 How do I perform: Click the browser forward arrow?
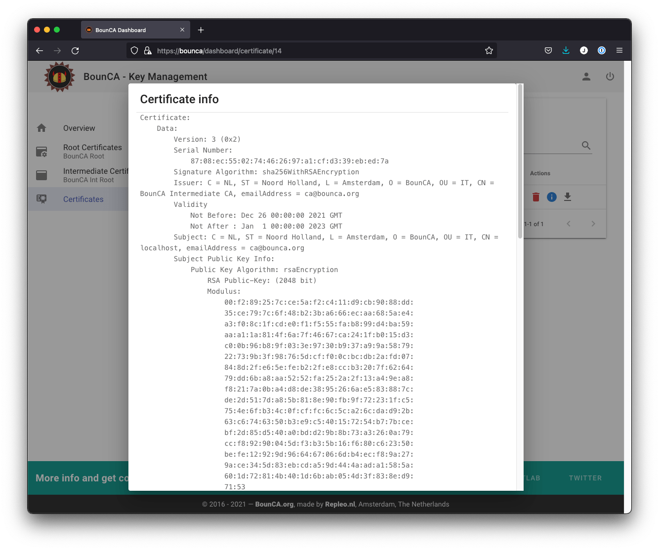[57, 50]
